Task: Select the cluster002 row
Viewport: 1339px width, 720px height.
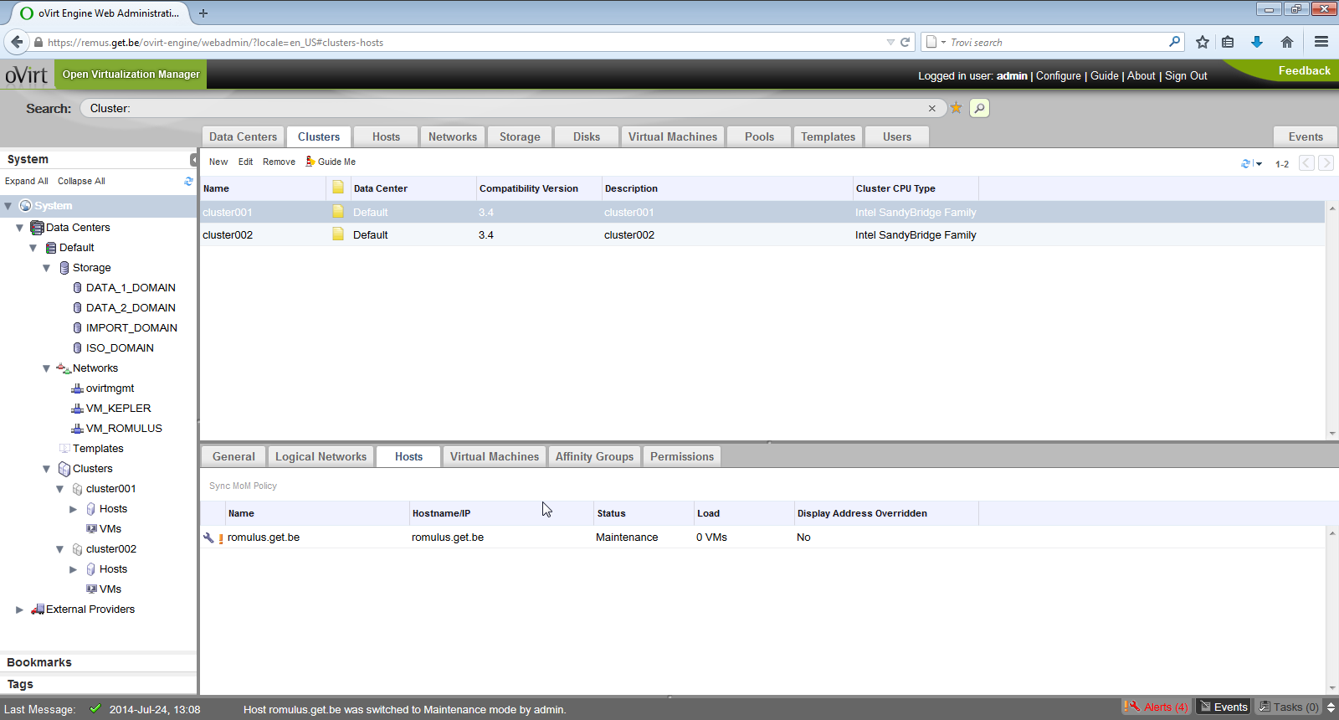Action: point(228,235)
